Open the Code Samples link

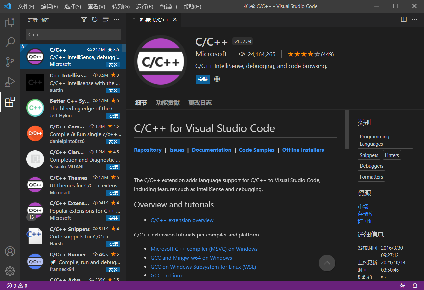tap(257, 150)
